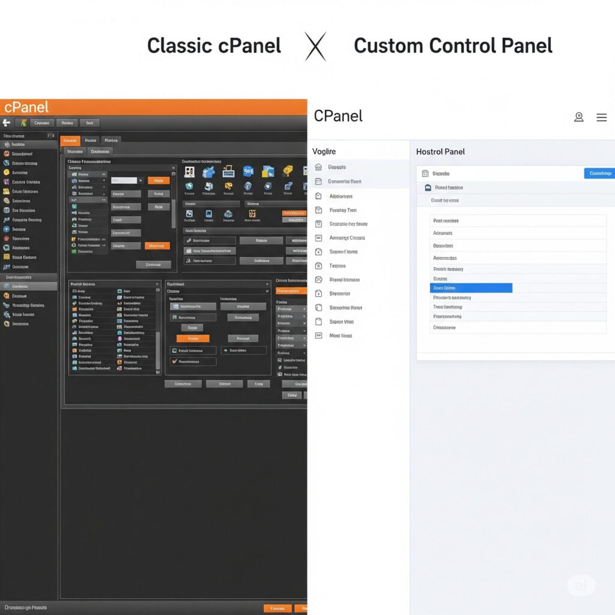Click the Govitra panel vertical scrollbar
Viewport: 615px width, 615px height.
coord(174,214)
